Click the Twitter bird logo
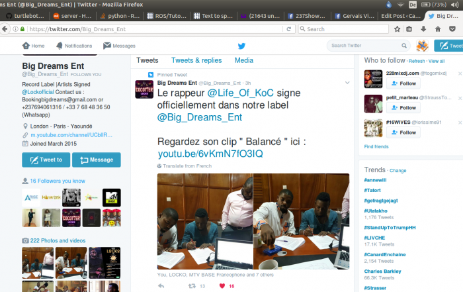This screenshot has width=463, height=292. 241,46
